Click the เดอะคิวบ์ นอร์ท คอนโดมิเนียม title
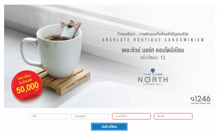 (x=153, y=50)
